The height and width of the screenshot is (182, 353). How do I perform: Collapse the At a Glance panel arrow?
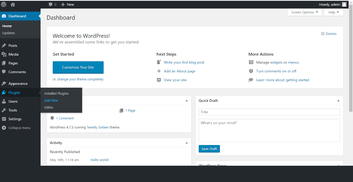[x=187, y=101]
